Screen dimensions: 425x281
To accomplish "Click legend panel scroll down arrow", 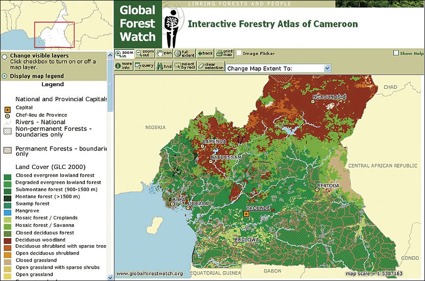I will point(110,278).
